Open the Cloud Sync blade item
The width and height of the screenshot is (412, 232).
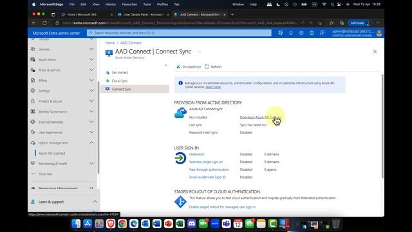(x=120, y=81)
